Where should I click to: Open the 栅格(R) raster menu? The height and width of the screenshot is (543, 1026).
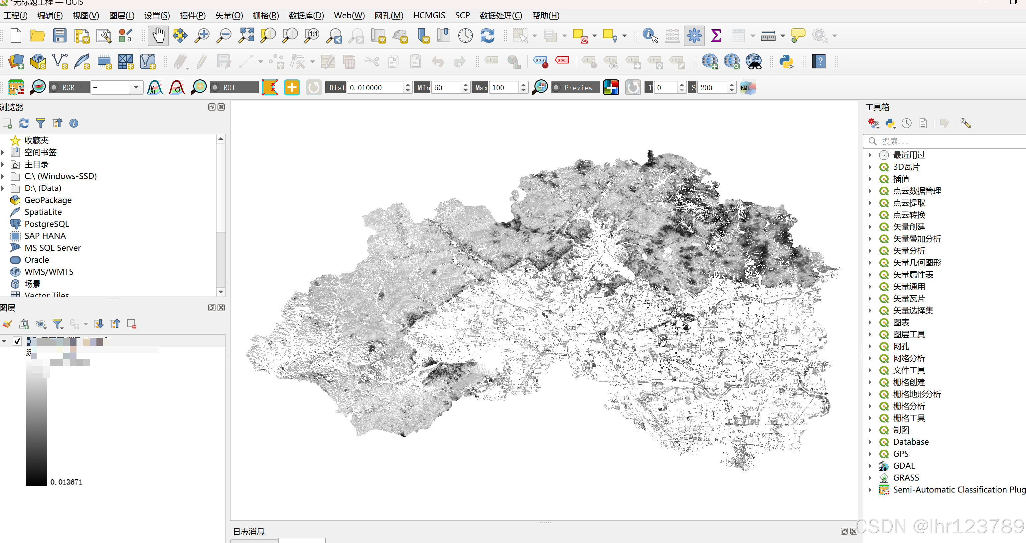(265, 16)
